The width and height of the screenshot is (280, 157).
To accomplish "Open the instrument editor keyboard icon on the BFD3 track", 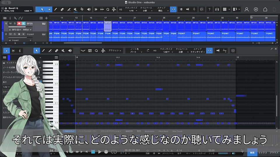I will point(44,24).
